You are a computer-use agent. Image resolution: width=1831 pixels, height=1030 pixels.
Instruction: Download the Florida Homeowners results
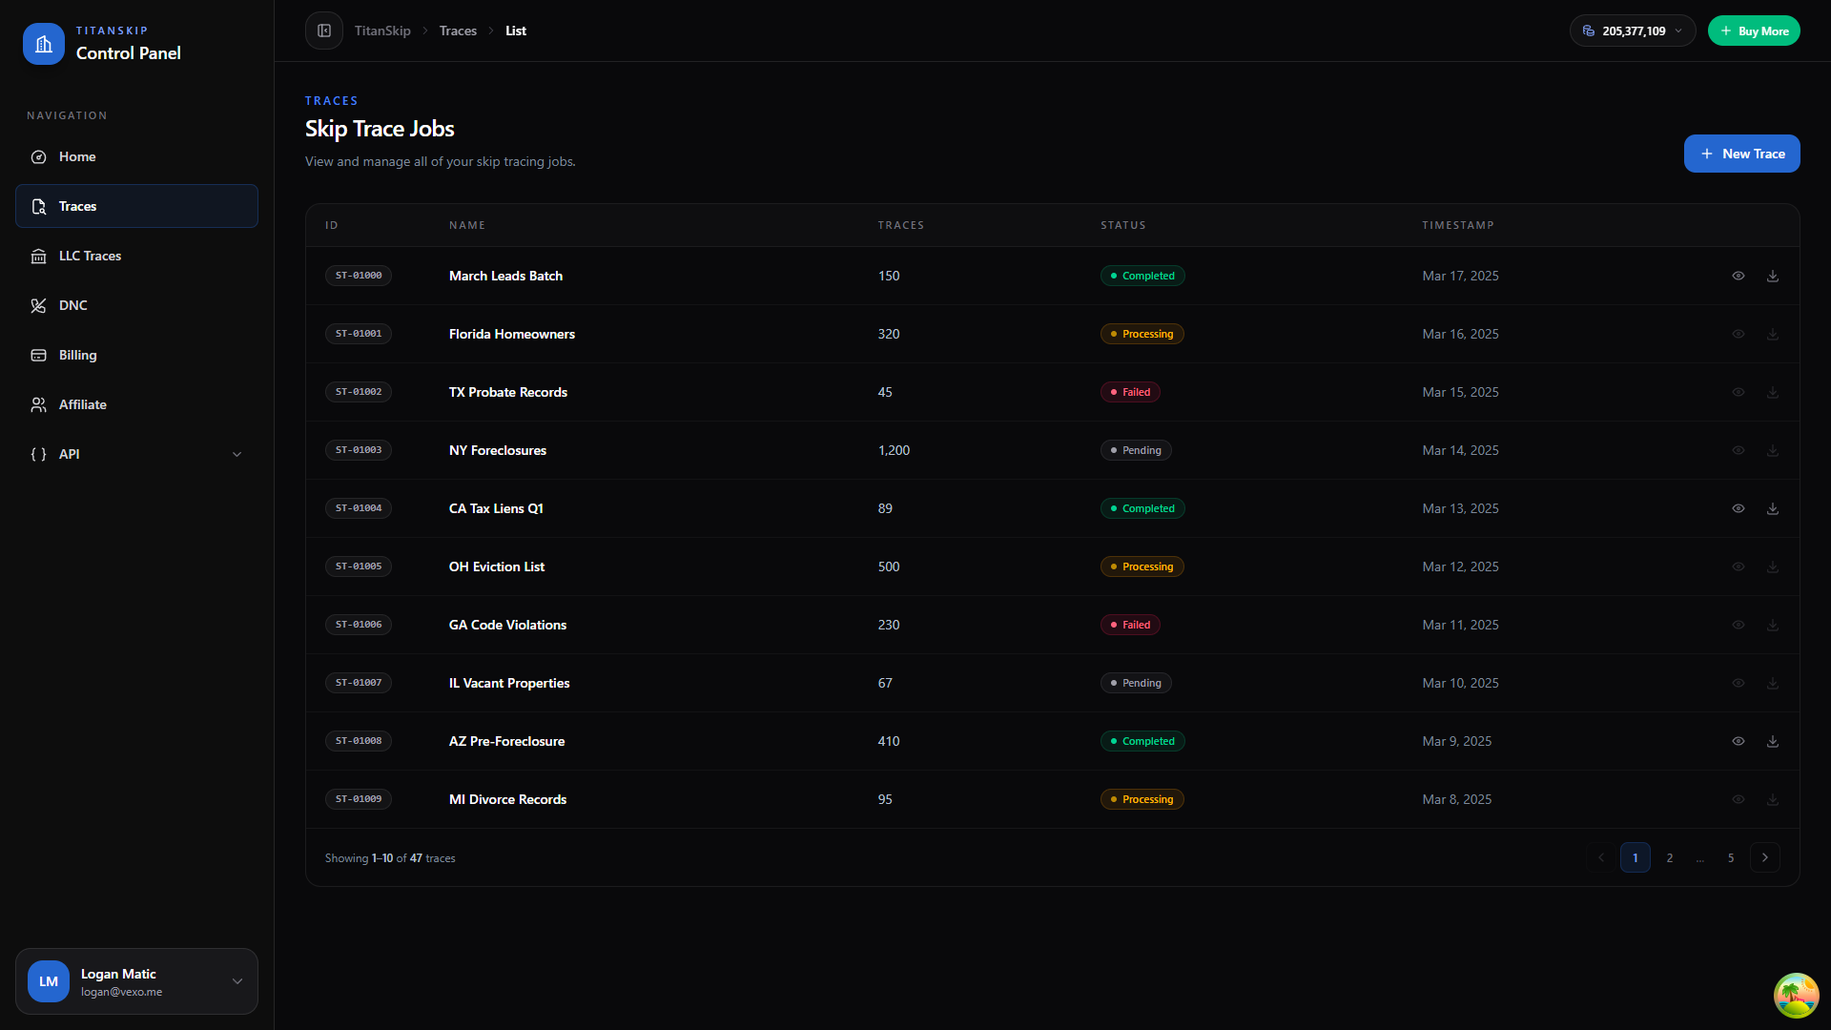click(1773, 334)
